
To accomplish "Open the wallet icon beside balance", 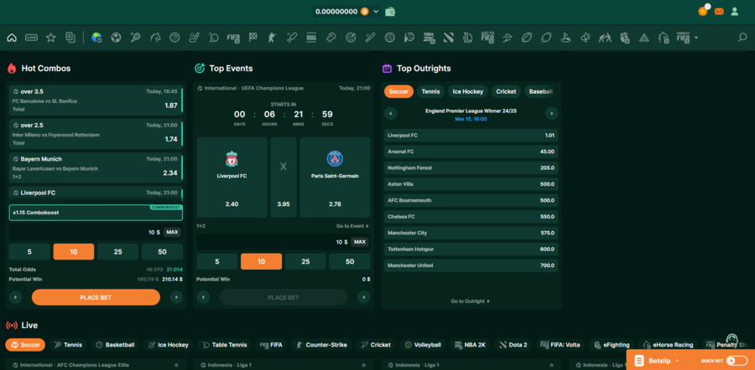I will [x=391, y=12].
